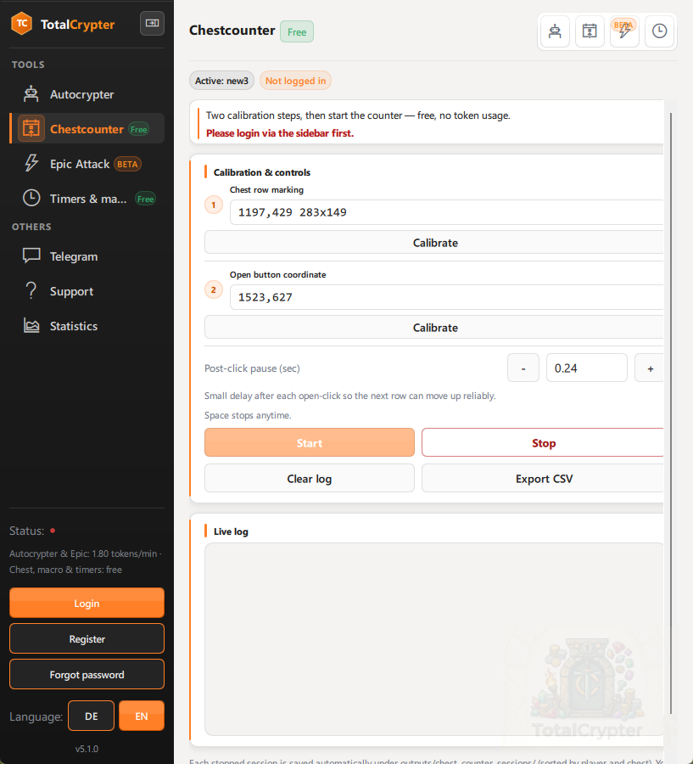Open Timers via top-right clock icon
Image resolution: width=693 pixels, height=764 pixels.
point(659,31)
